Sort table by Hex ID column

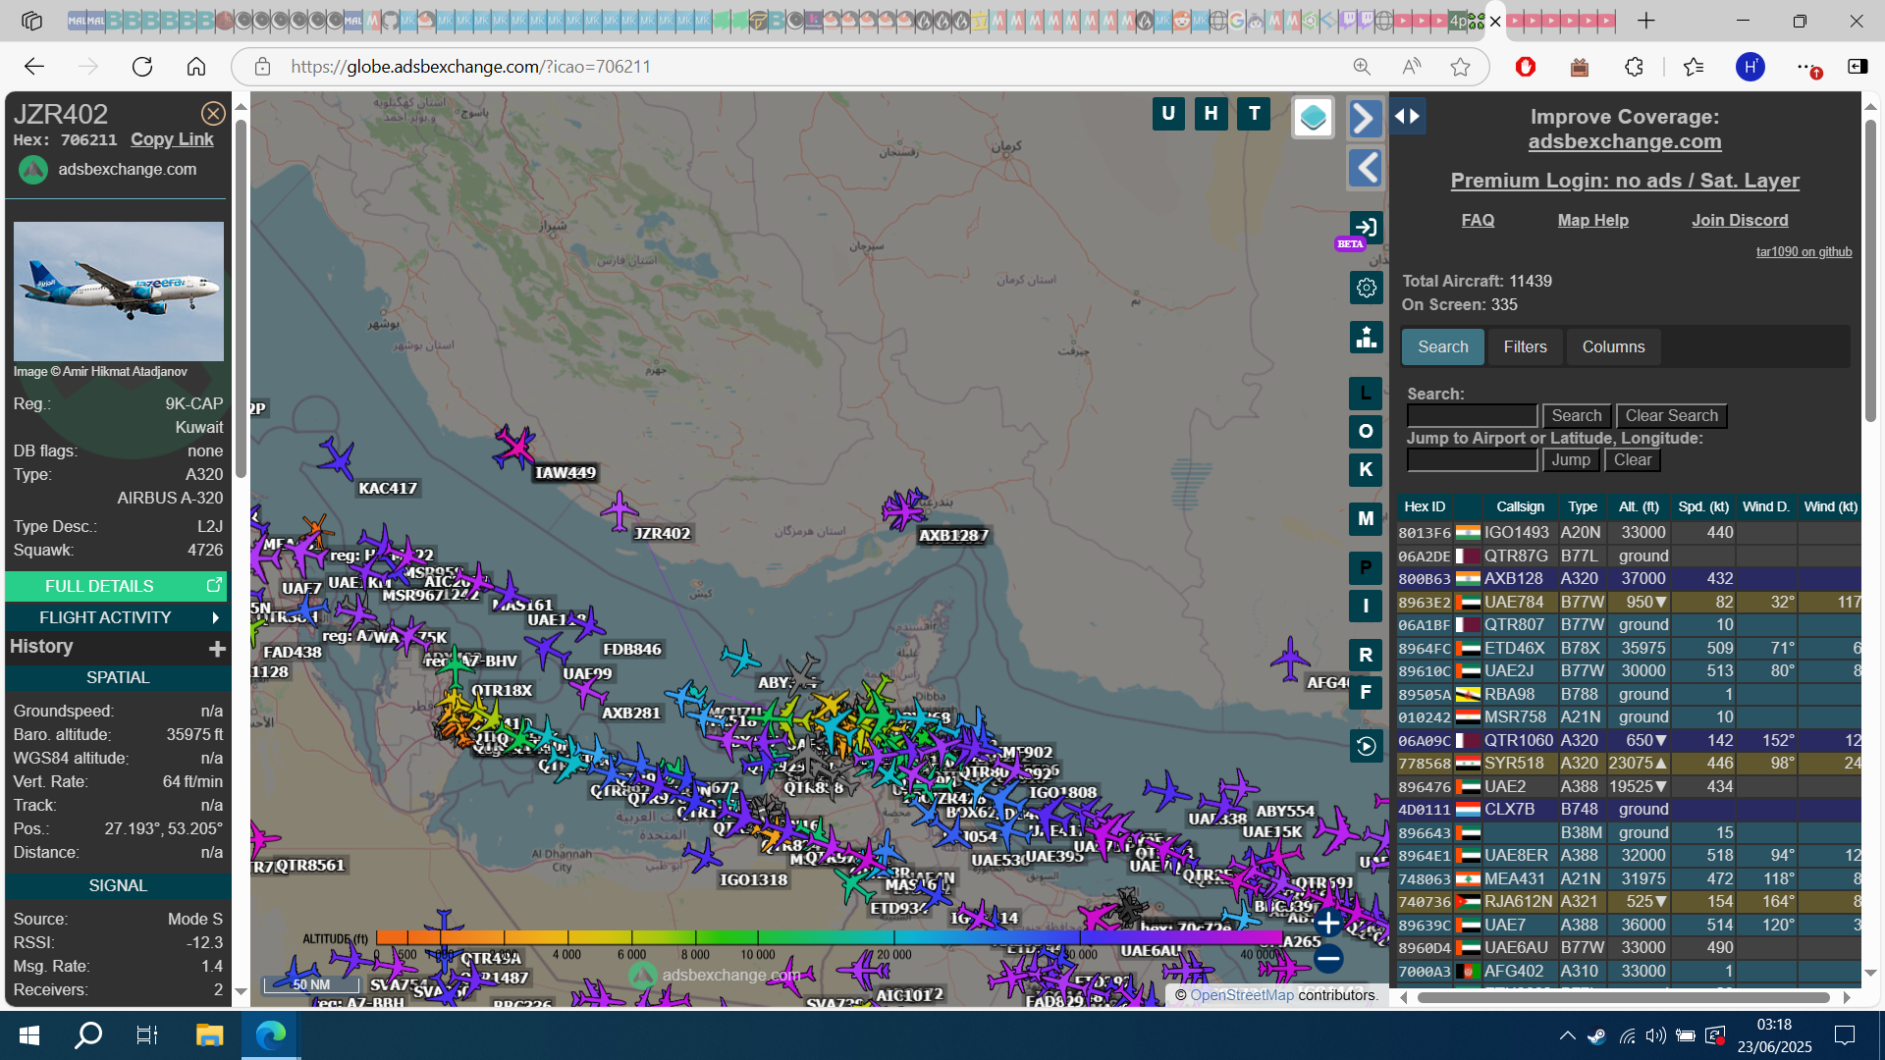(1425, 506)
